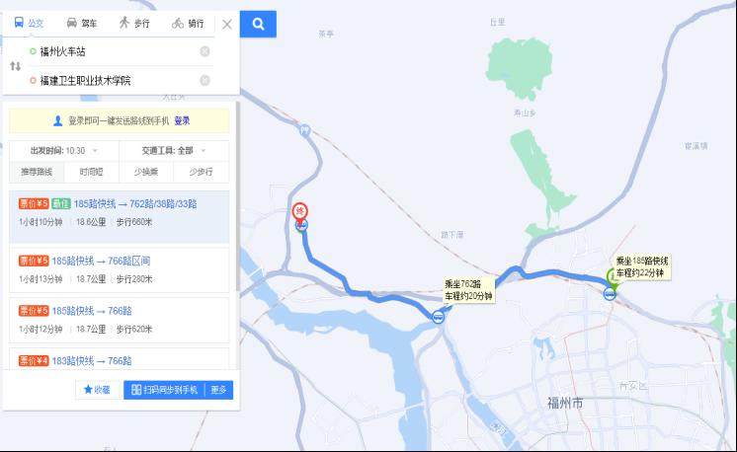Expand 更多 options beside 扫码同步到手机
Image resolution: width=737 pixels, height=452 pixels.
(218, 390)
